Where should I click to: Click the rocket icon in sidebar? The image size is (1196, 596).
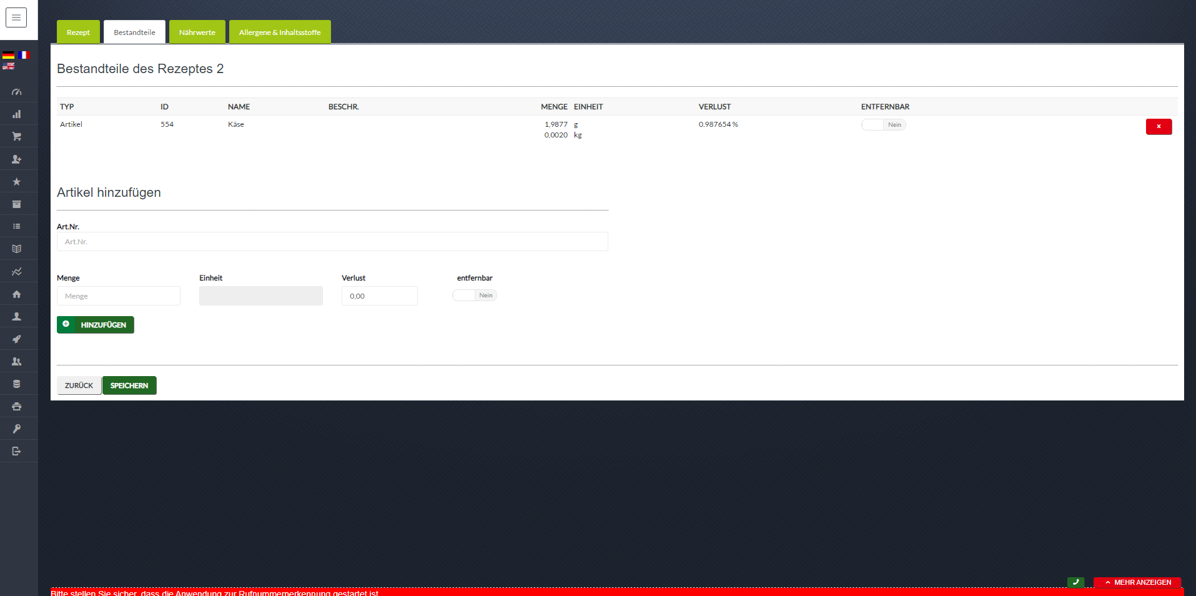[17, 339]
